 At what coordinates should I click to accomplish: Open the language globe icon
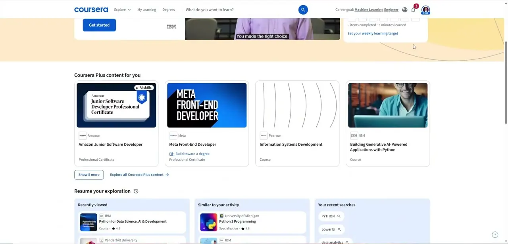[x=404, y=10]
